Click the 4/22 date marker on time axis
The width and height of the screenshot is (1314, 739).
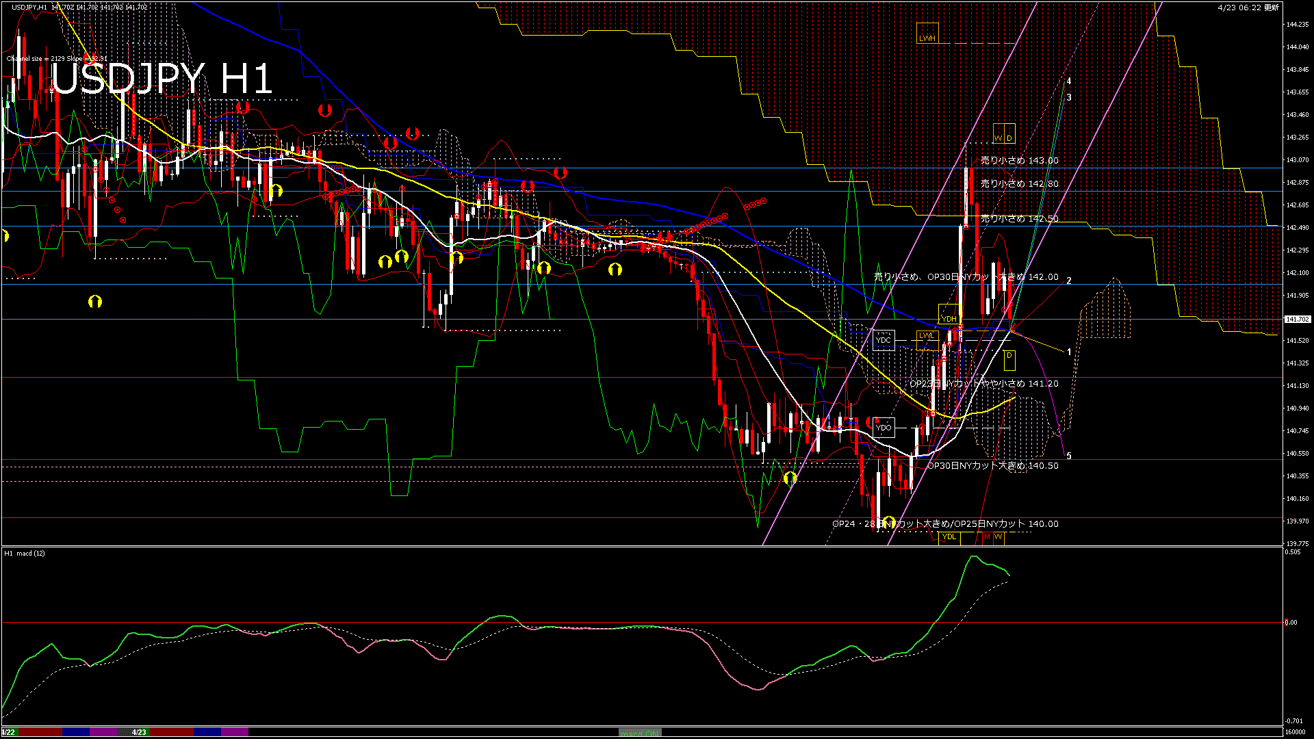pyautogui.click(x=8, y=732)
